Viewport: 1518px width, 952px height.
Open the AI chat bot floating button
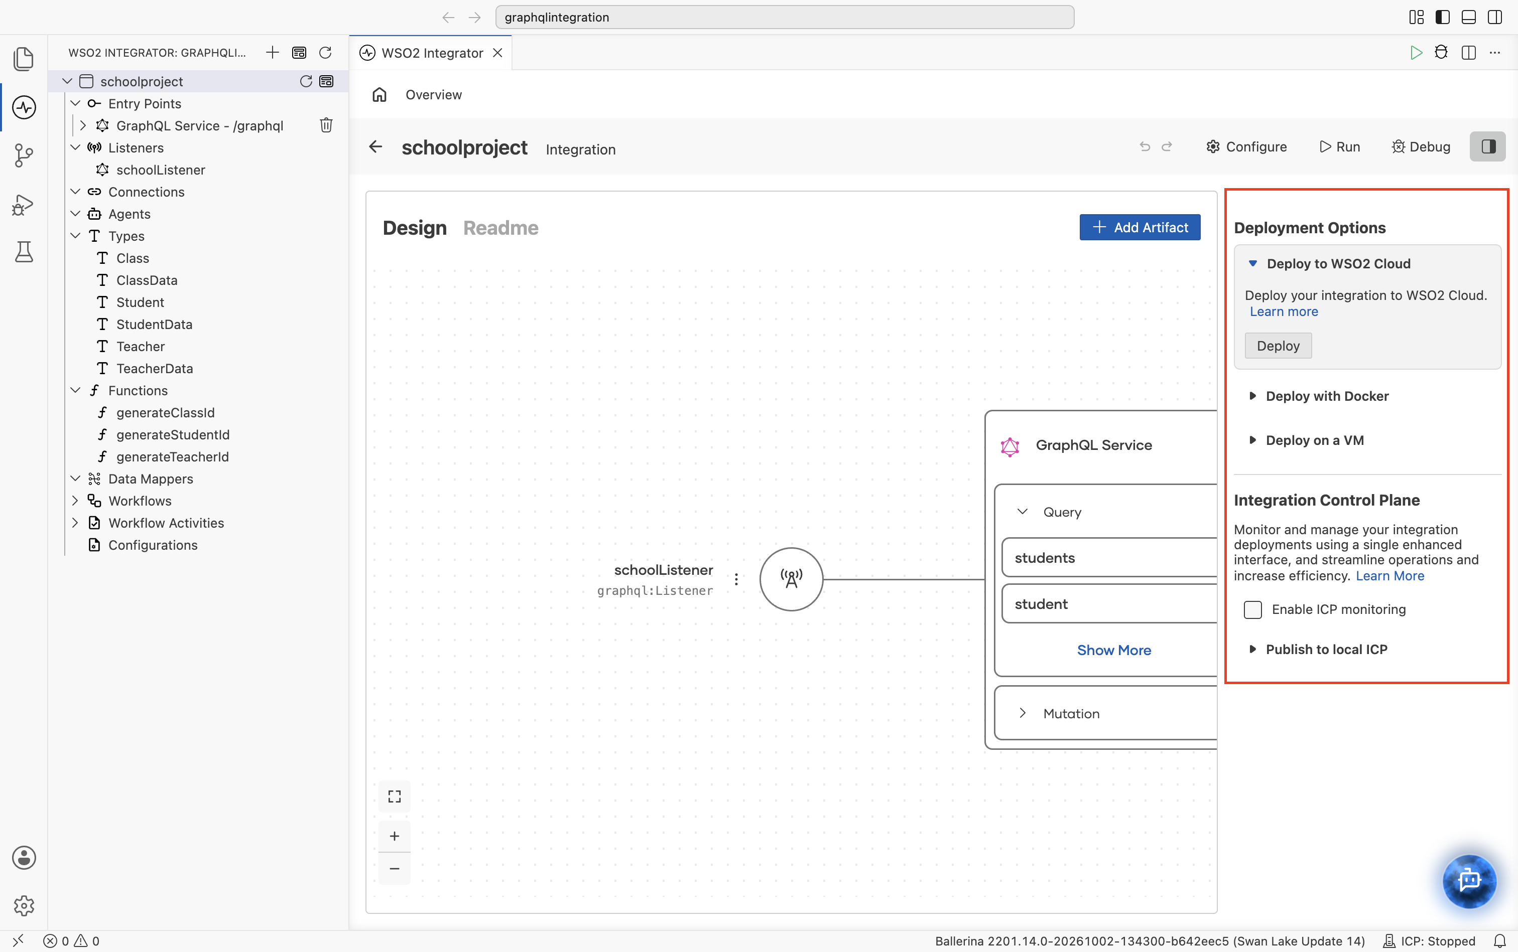[1469, 880]
